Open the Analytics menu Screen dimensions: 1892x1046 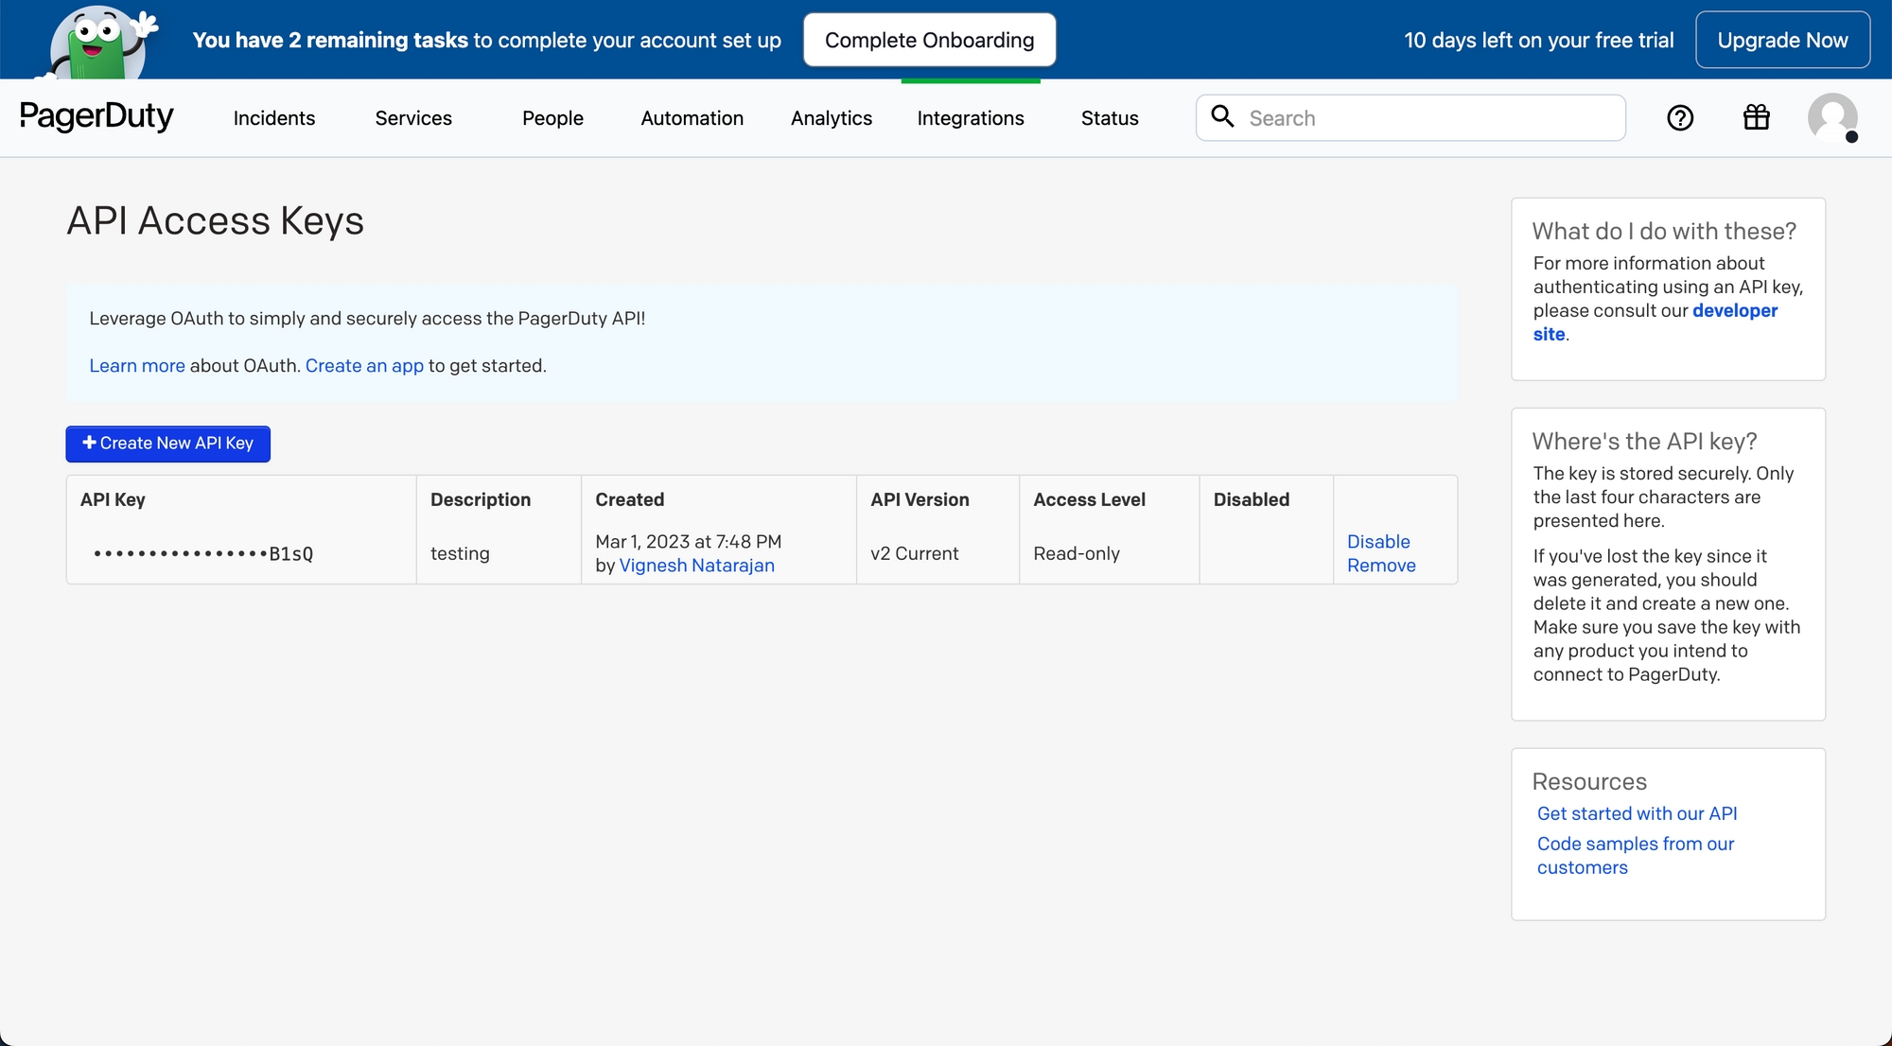pyautogui.click(x=832, y=118)
